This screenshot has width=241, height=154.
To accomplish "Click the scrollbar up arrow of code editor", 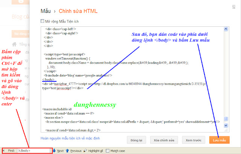I will click(226, 29).
